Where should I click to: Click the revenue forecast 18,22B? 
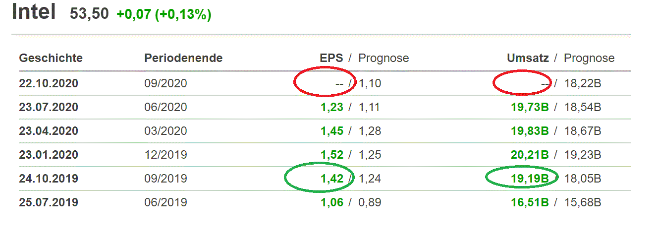pyautogui.click(x=583, y=83)
